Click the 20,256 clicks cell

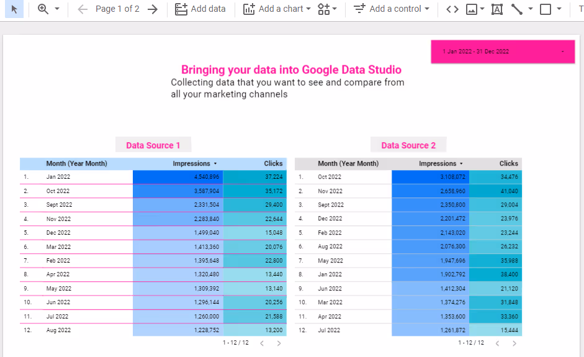(255, 302)
